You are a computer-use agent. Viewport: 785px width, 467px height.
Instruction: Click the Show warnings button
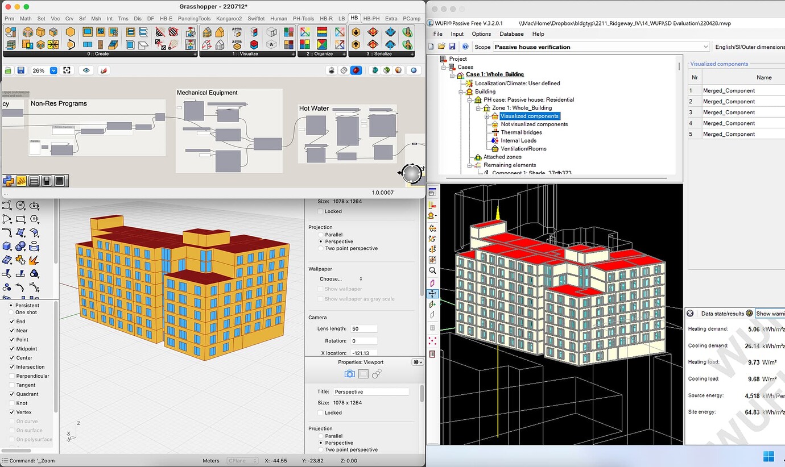pyautogui.click(x=770, y=314)
